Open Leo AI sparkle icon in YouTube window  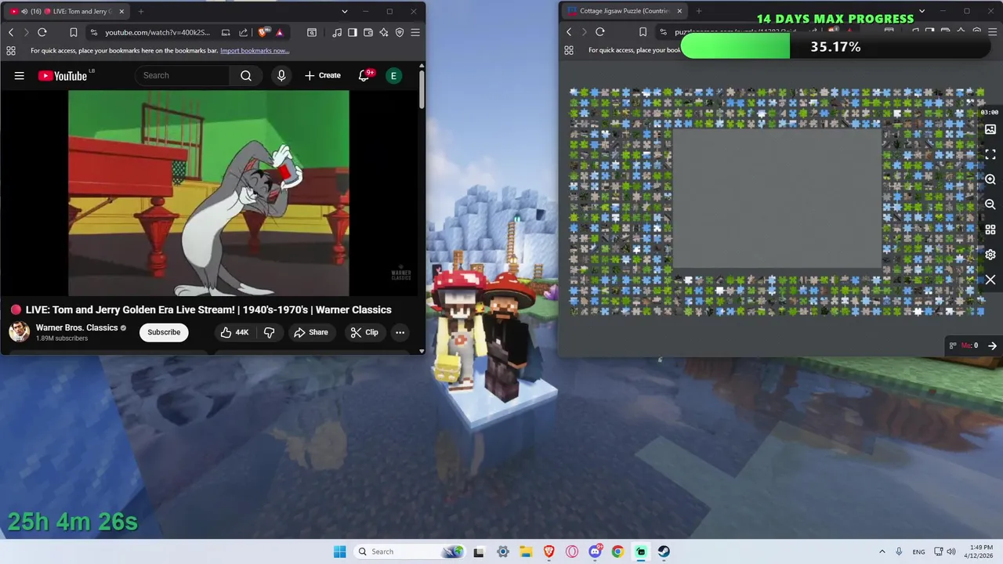tap(384, 32)
